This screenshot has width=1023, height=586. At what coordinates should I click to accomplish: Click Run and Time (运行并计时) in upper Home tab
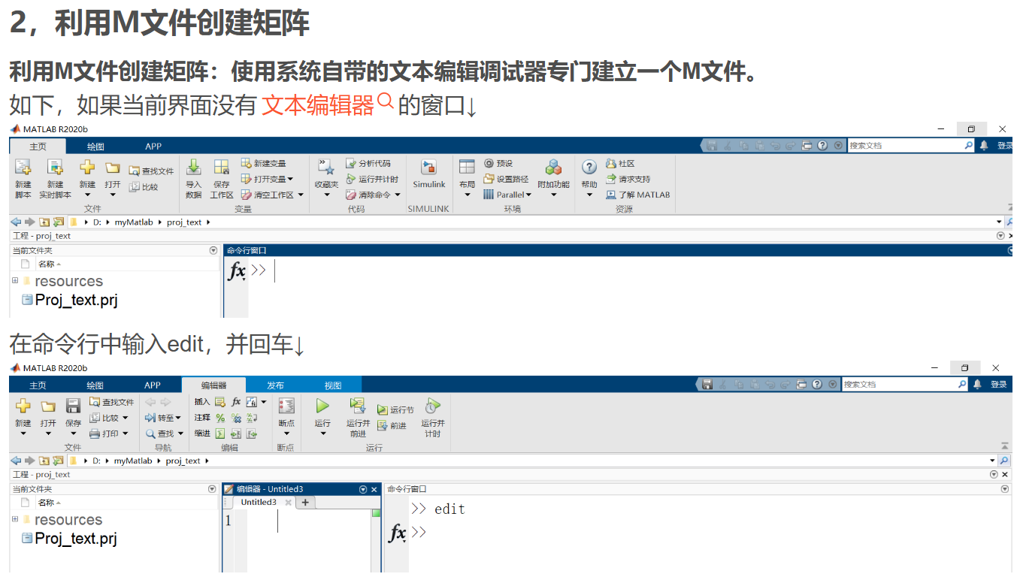click(x=372, y=179)
